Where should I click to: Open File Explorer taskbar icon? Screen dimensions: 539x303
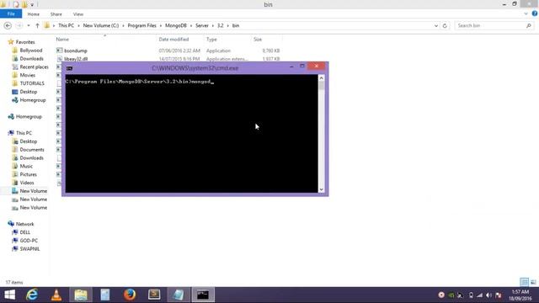pos(81,295)
